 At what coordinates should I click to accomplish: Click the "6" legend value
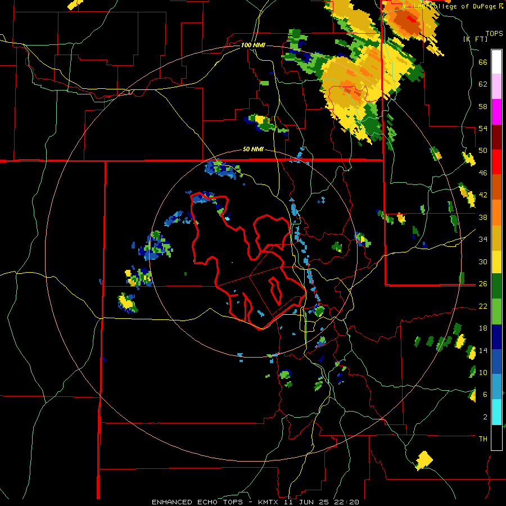tap(485, 395)
